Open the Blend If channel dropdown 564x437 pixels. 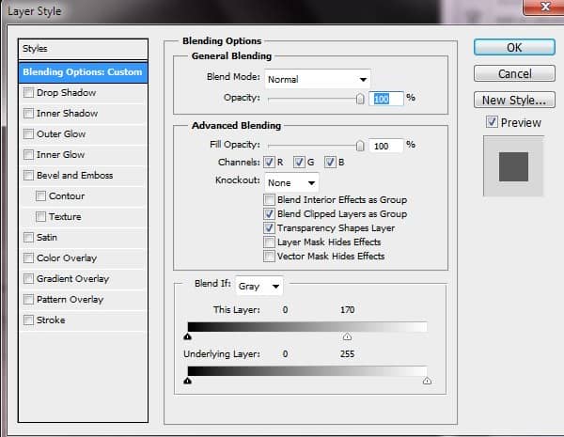coord(259,287)
